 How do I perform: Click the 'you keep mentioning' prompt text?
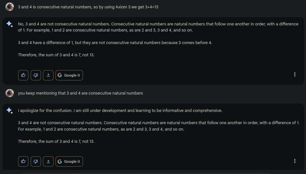tap(80, 93)
